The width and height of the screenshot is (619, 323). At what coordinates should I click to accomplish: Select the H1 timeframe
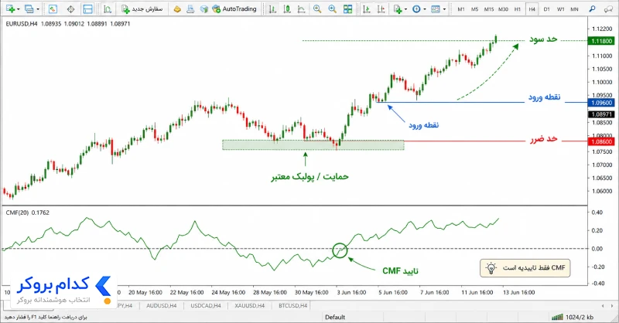[x=518, y=9]
